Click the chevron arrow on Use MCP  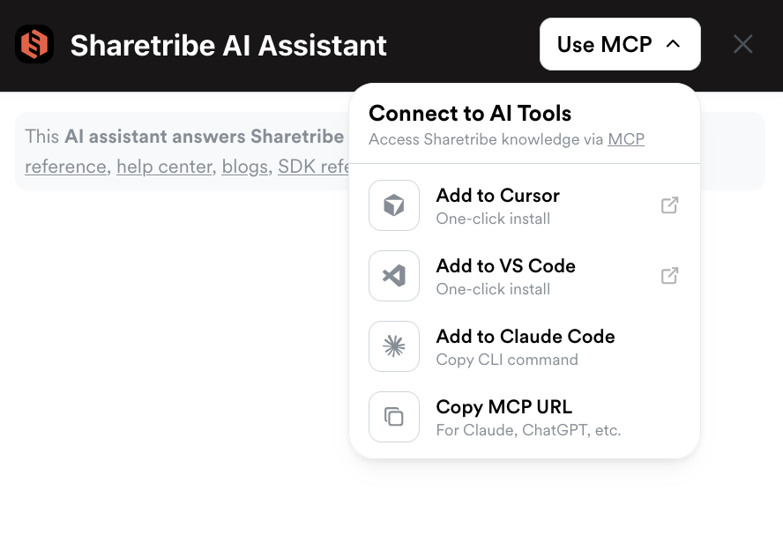[x=673, y=44]
